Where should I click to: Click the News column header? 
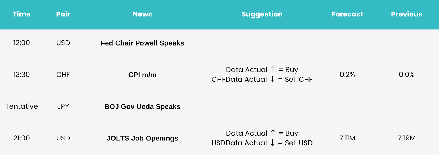[x=142, y=14]
